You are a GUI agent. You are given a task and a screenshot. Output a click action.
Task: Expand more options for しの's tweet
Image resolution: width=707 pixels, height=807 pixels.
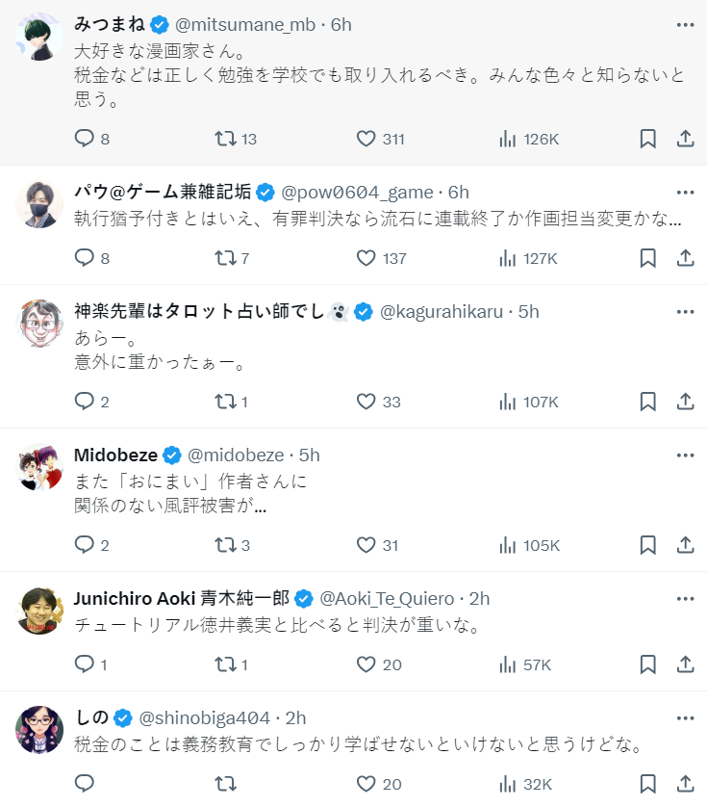(x=685, y=718)
